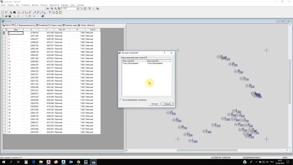This screenshot has height=165, width=293.
Task: Open File Explorer from the taskbar
Action: (41, 162)
